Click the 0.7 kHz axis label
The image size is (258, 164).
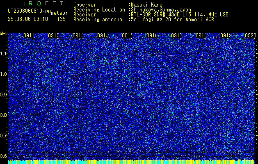pyautogui.click(x=4, y=136)
